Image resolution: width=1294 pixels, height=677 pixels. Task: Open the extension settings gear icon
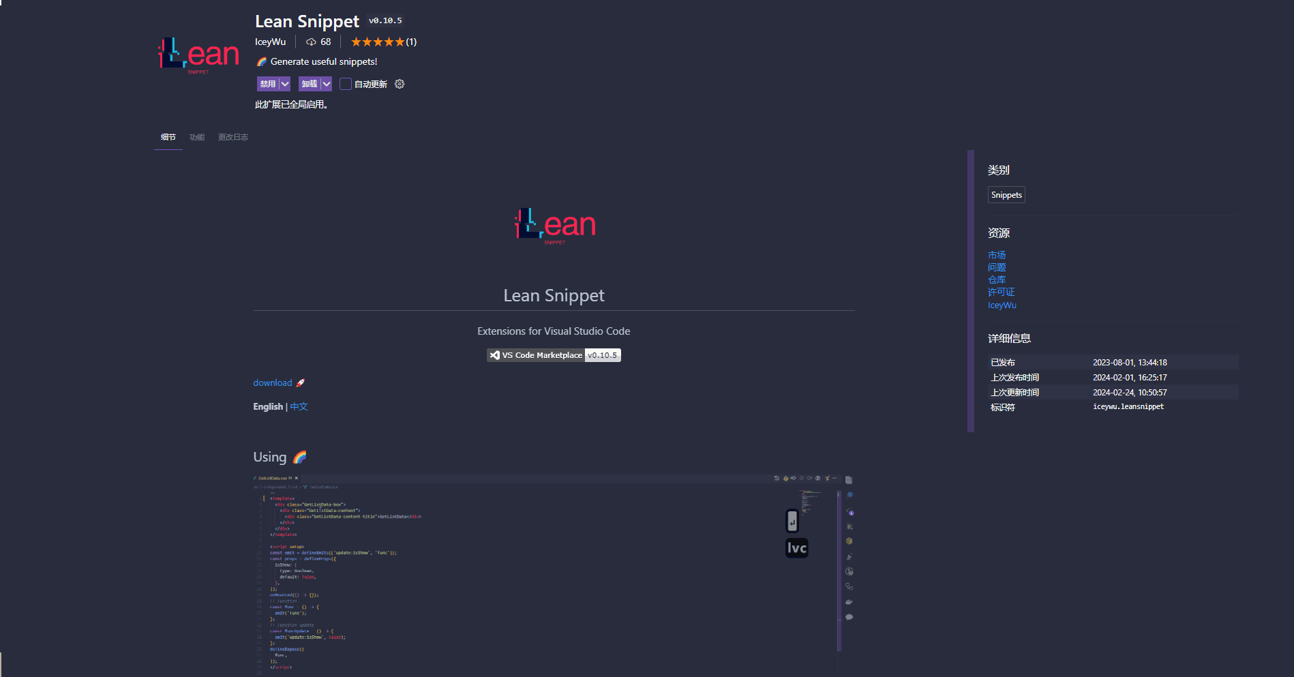pyautogui.click(x=400, y=84)
